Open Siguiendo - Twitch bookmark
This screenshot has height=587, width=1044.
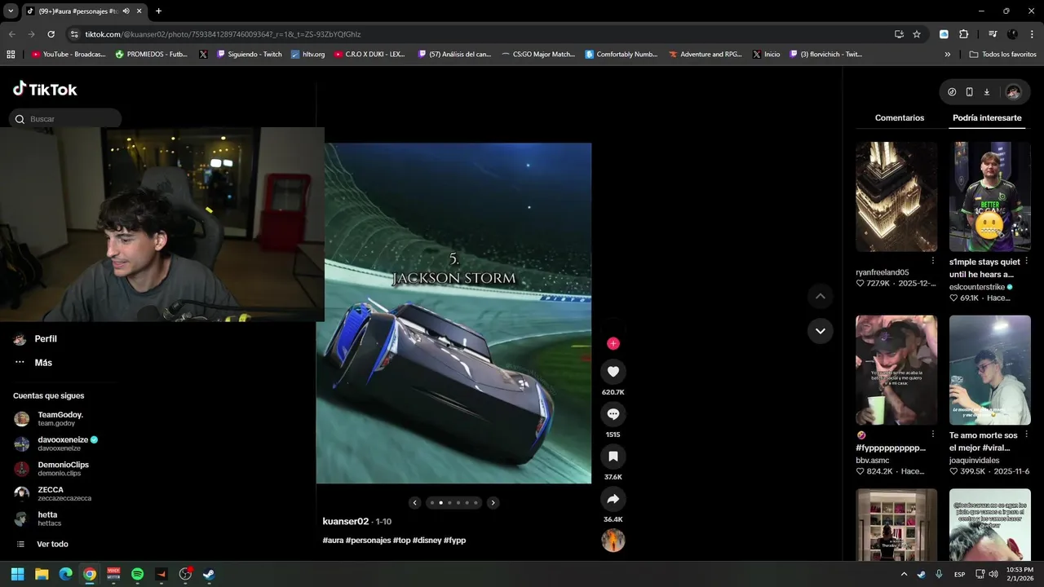point(249,55)
